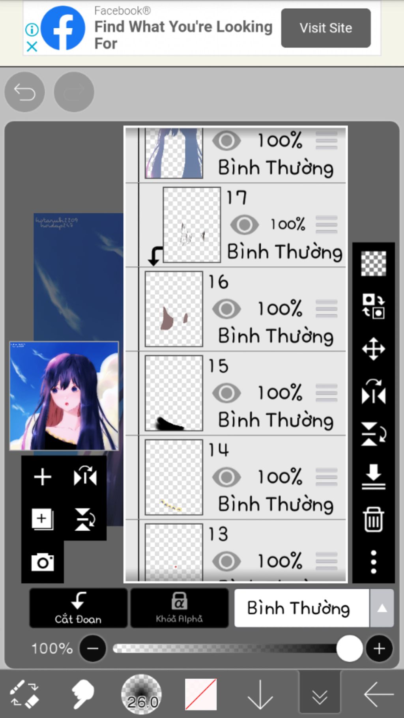Open the three-dot more options menu
Screen dimensions: 404x718
373,562
